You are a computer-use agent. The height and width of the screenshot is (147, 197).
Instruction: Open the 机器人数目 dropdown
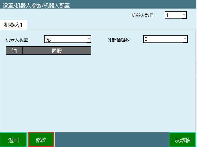[176, 15]
